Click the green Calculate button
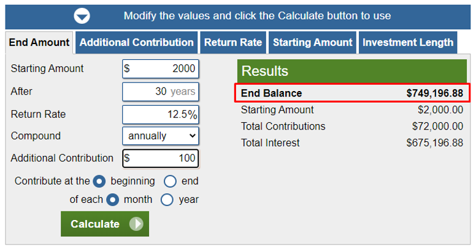The width and height of the screenshot is (476, 250). pos(105,224)
